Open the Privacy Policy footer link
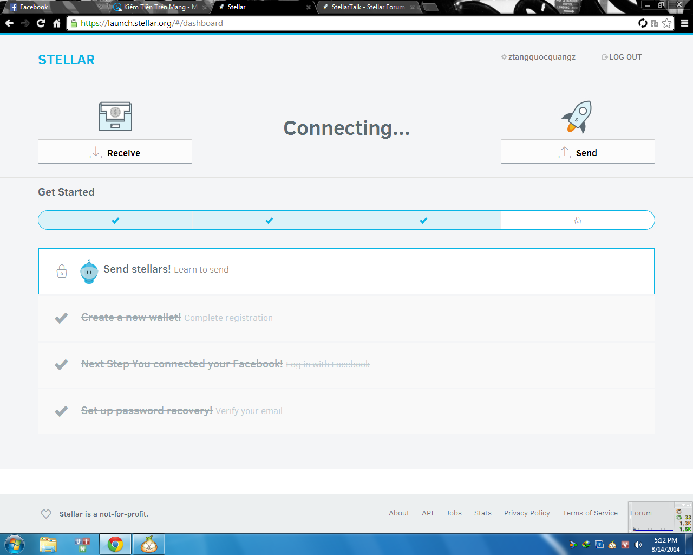 [x=527, y=513]
